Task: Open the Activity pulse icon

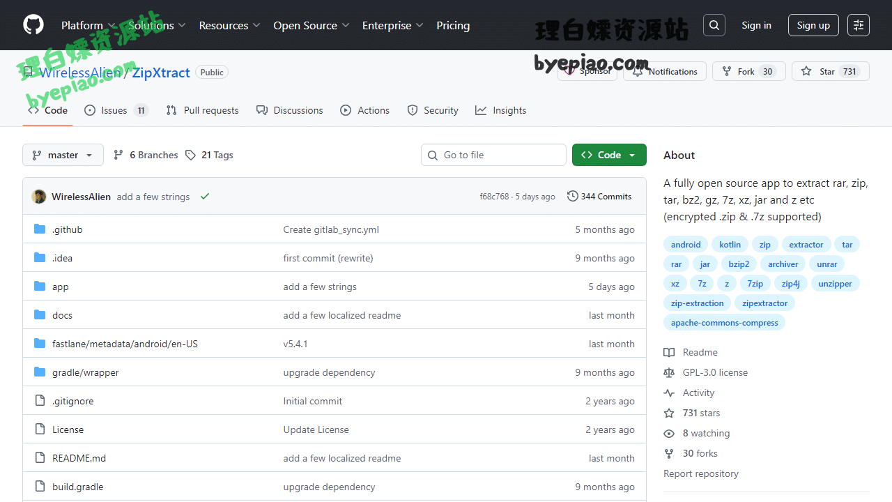Action: 668,393
